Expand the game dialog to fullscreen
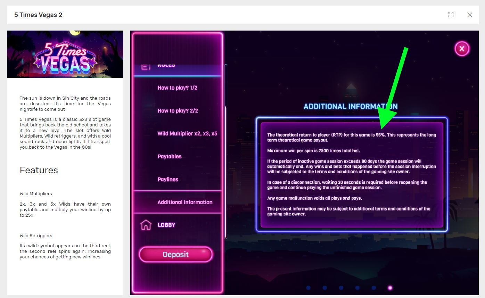Image resolution: width=485 pixels, height=298 pixels. click(451, 15)
